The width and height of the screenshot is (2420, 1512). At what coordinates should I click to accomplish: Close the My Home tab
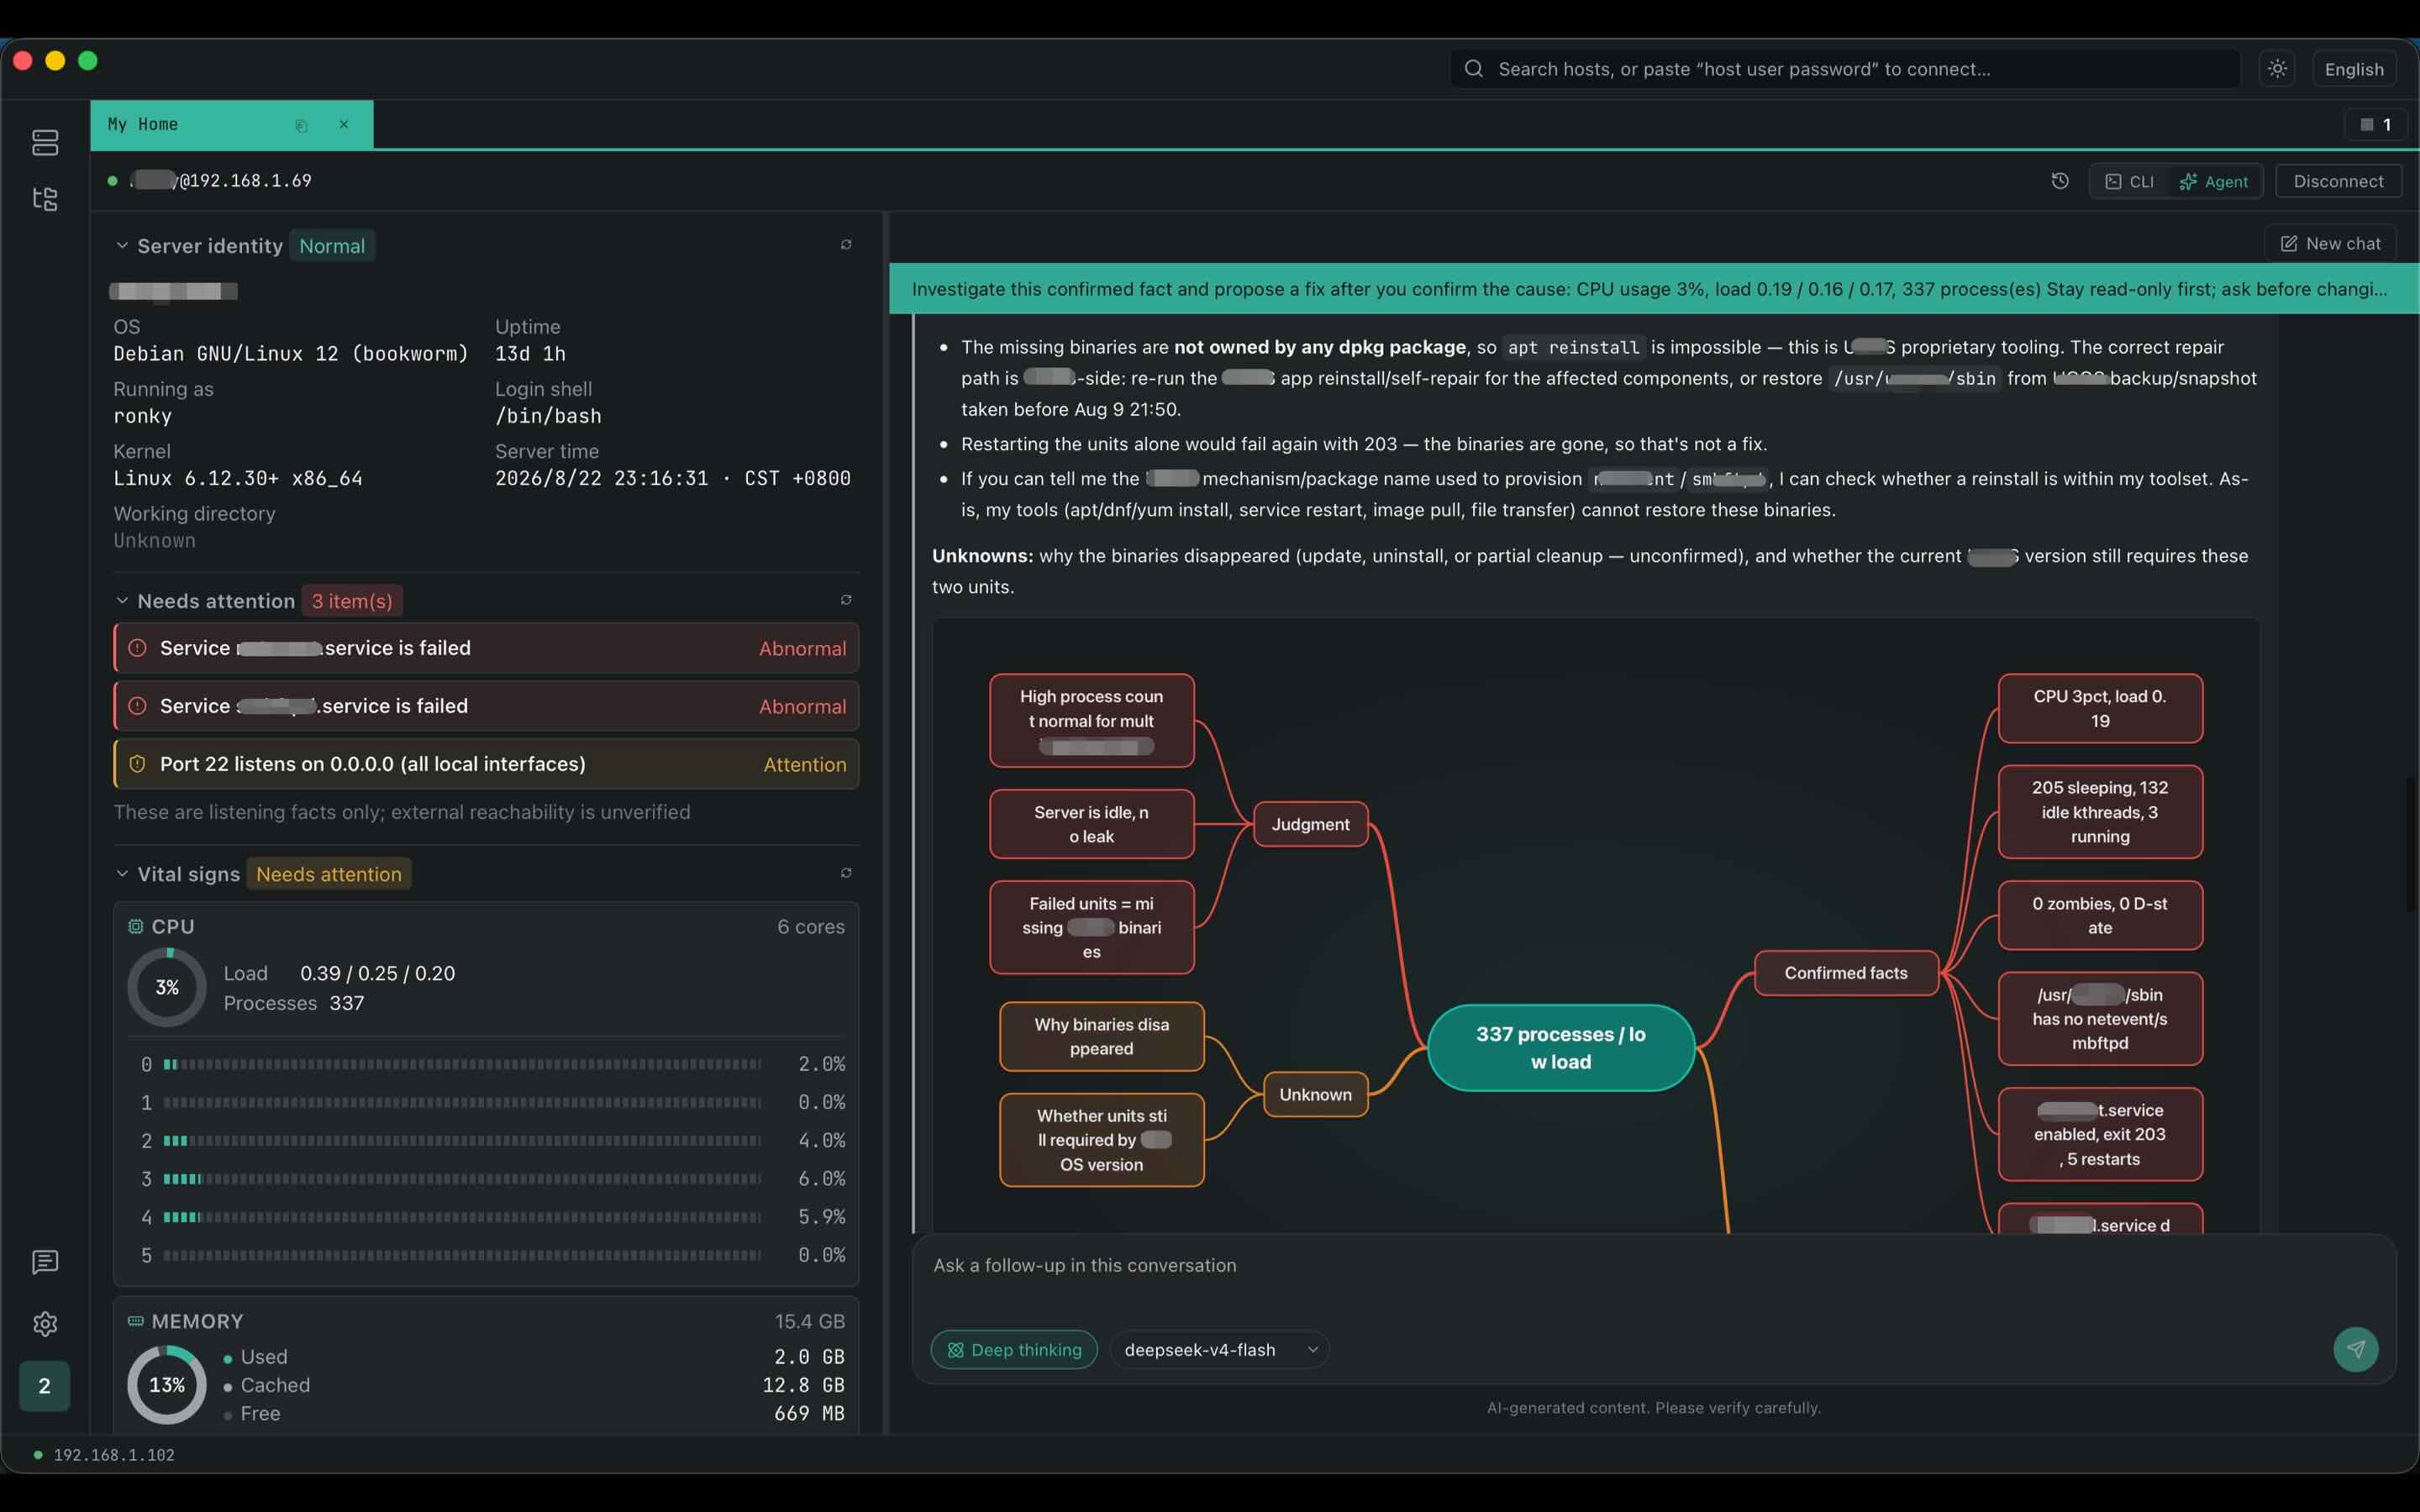[x=344, y=124]
